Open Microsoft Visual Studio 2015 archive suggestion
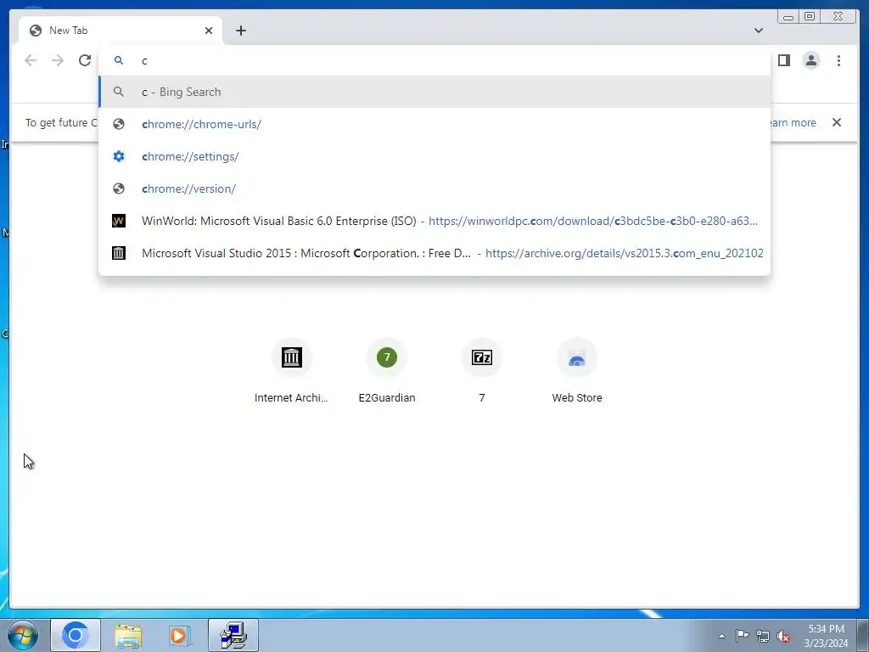 coord(434,253)
